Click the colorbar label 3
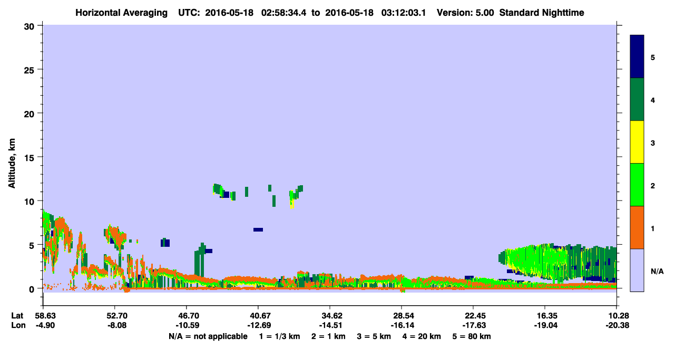 (653, 143)
